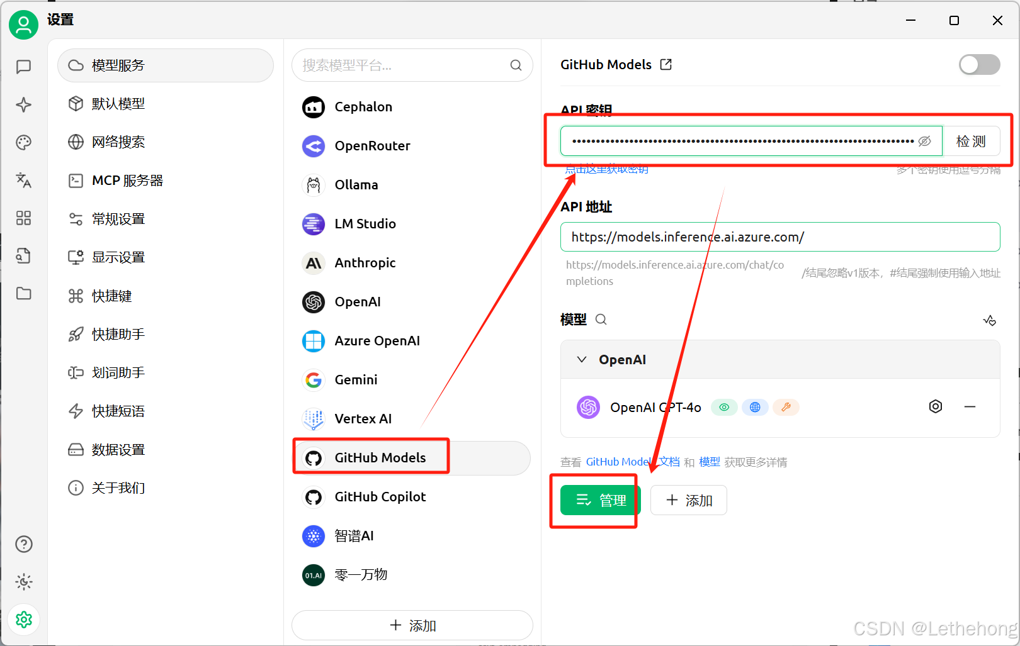1020x646 pixels.
Task: Open the agents sparkle sidebar icon
Action: click(24, 104)
